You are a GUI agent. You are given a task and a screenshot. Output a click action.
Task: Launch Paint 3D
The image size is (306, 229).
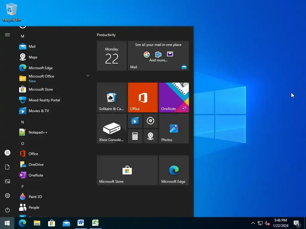(55, 197)
